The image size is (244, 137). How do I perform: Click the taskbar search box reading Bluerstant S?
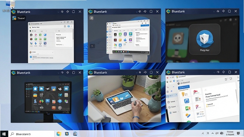[31, 134]
